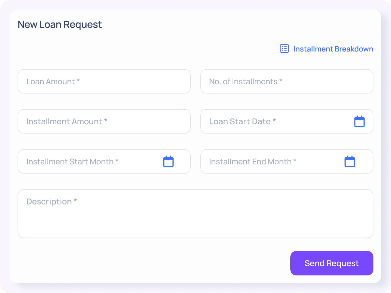Click the No. of Installments field
The width and height of the screenshot is (391, 293).
[x=287, y=81]
